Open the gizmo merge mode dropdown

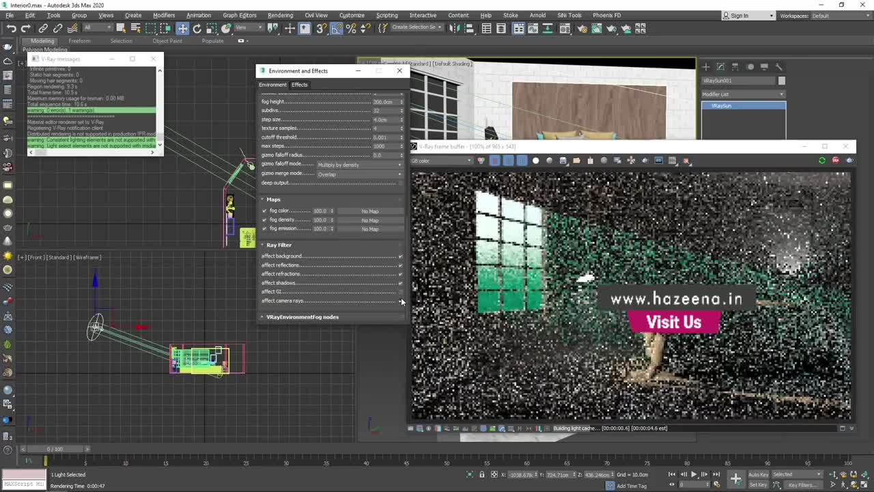(x=359, y=174)
